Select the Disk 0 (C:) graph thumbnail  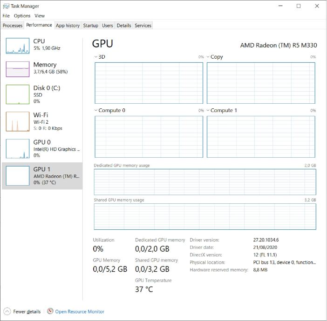(18, 94)
